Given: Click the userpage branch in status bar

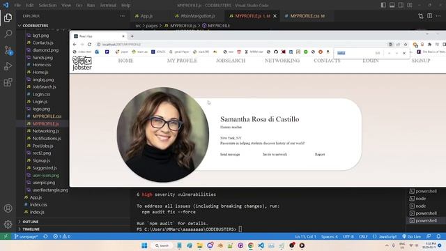Looking at the screenshot, I should 26,236.
